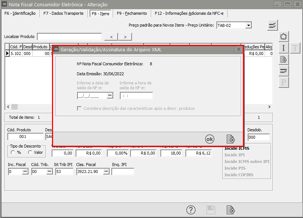Click the row selector arrow in items grid
The width and height of the screenshot is (303, 218).
coord(7,53)
